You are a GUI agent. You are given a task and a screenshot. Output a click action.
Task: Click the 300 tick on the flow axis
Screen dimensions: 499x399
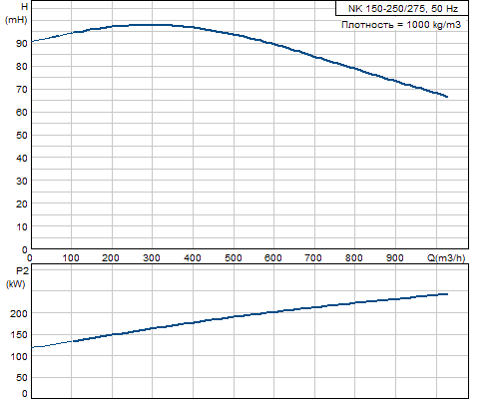152,258
